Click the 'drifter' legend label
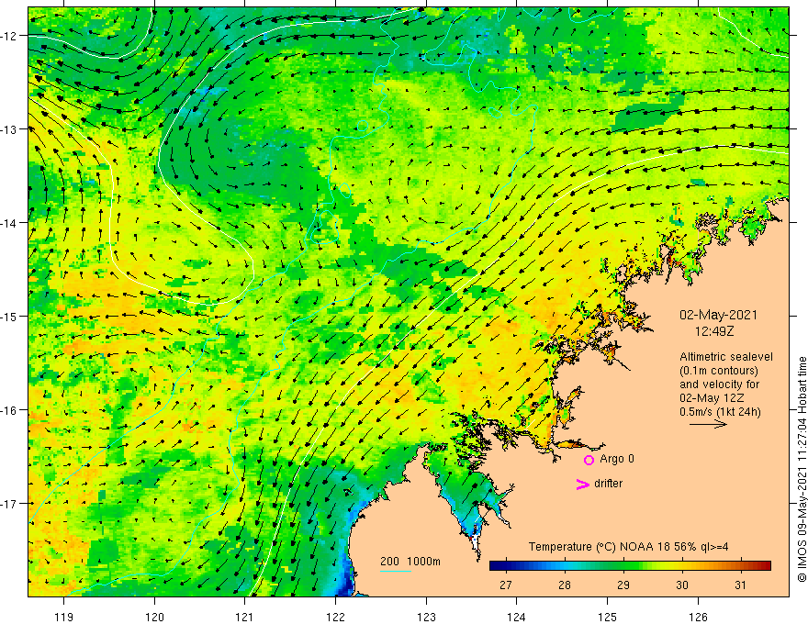The height and width of the screenshot is (624, 808). (x=608, y=484)
